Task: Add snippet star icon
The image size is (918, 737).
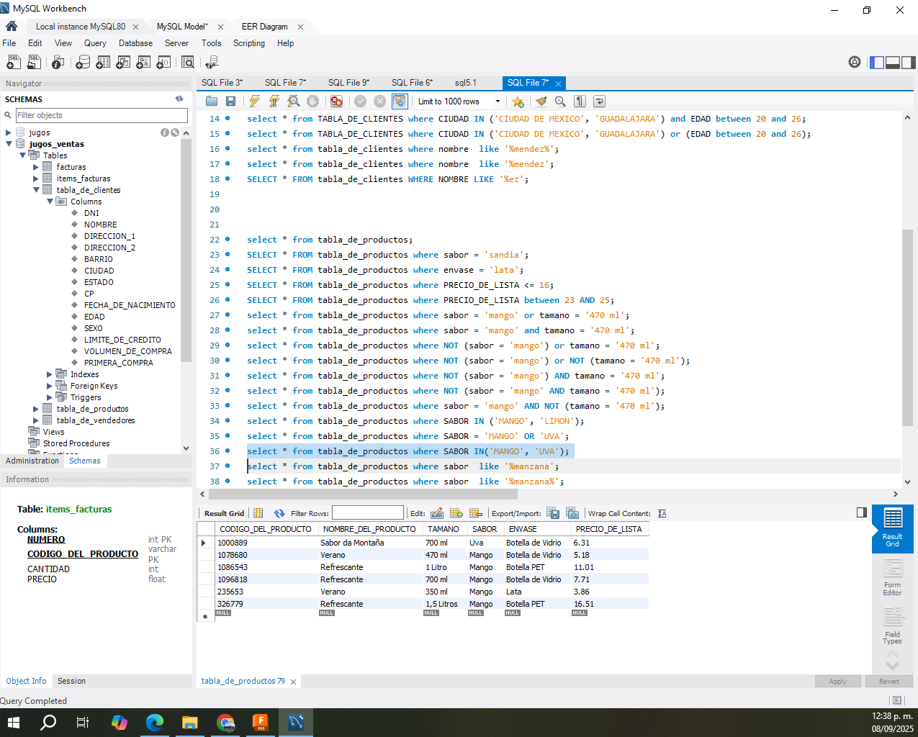Action: (518, 101)
